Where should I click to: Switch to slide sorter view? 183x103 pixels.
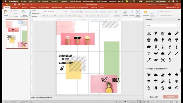[144, 102]
